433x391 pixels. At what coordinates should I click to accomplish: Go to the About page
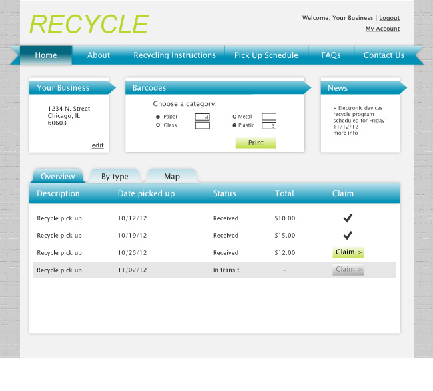(x=99, y=55)
